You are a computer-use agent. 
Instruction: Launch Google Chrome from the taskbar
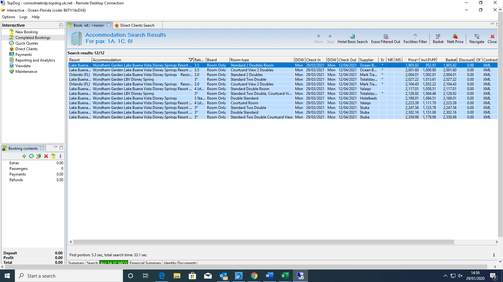pyautogui.click(x=254, y=276)
